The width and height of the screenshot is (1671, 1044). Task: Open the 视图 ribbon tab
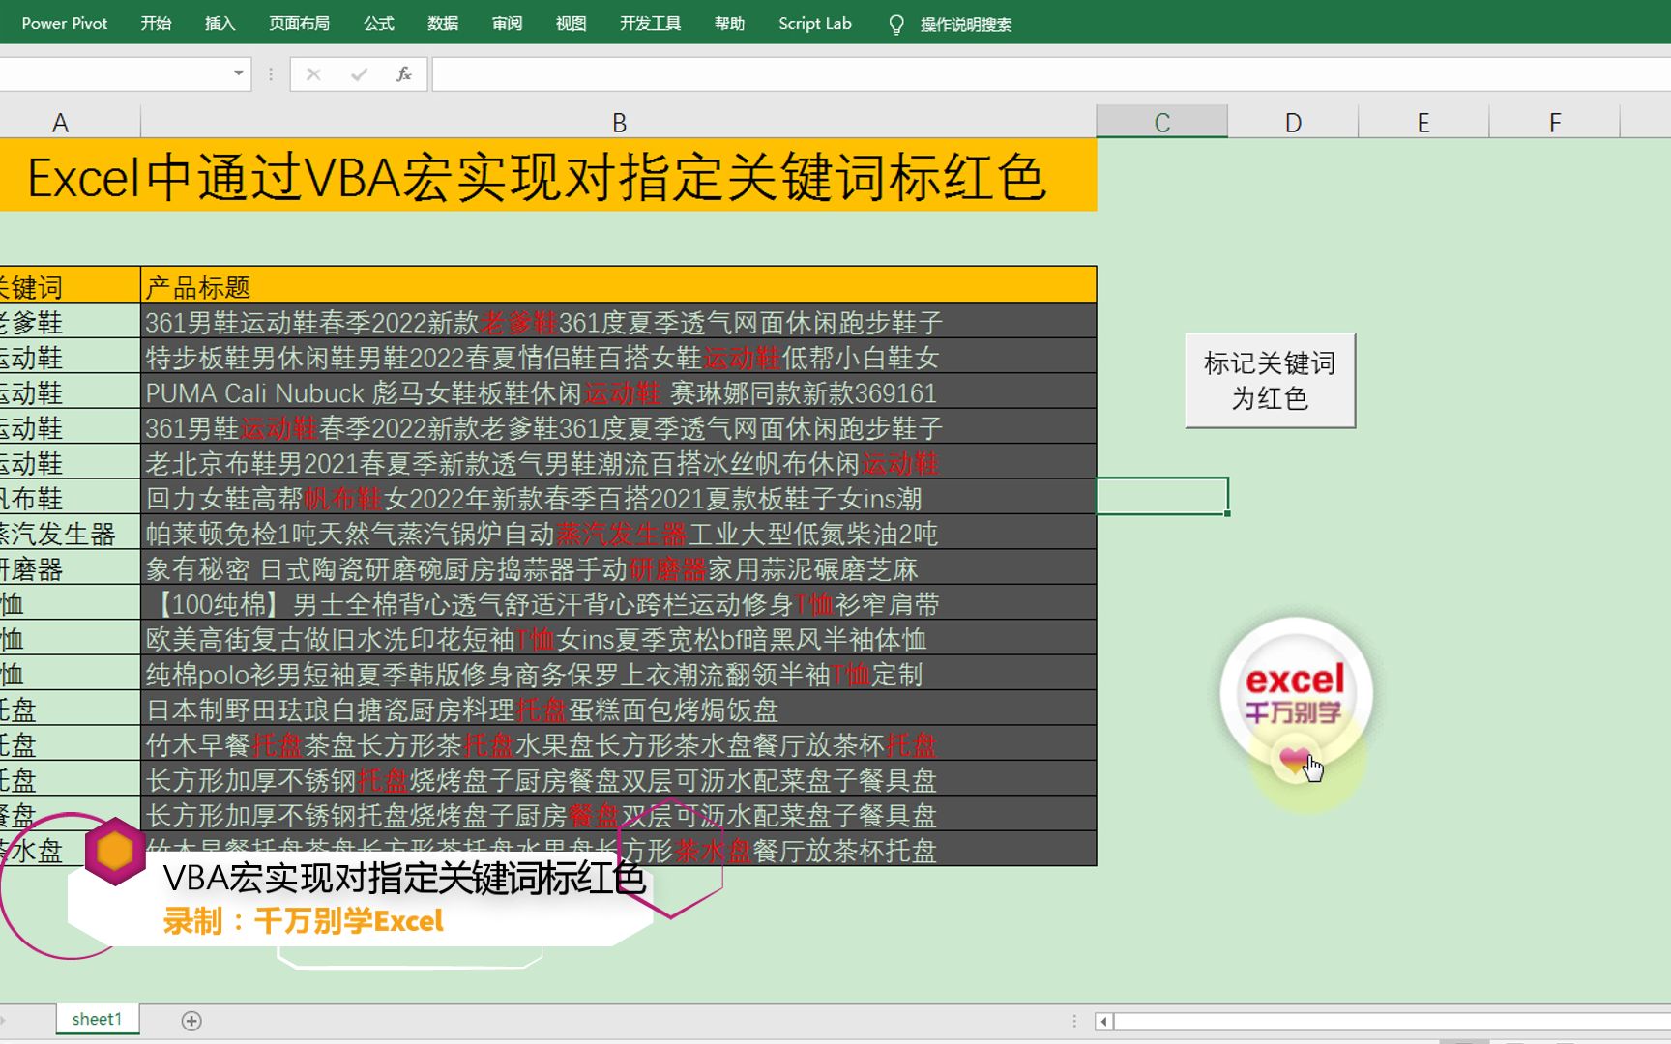[571, 23]
